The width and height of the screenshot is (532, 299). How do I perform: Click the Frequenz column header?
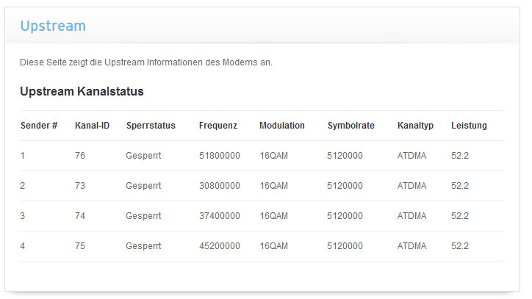tap(218, 126)
